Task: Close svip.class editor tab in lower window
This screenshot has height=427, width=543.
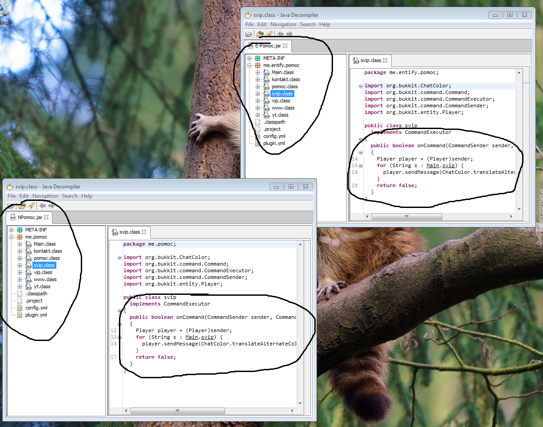Action: tap(144, 232)
